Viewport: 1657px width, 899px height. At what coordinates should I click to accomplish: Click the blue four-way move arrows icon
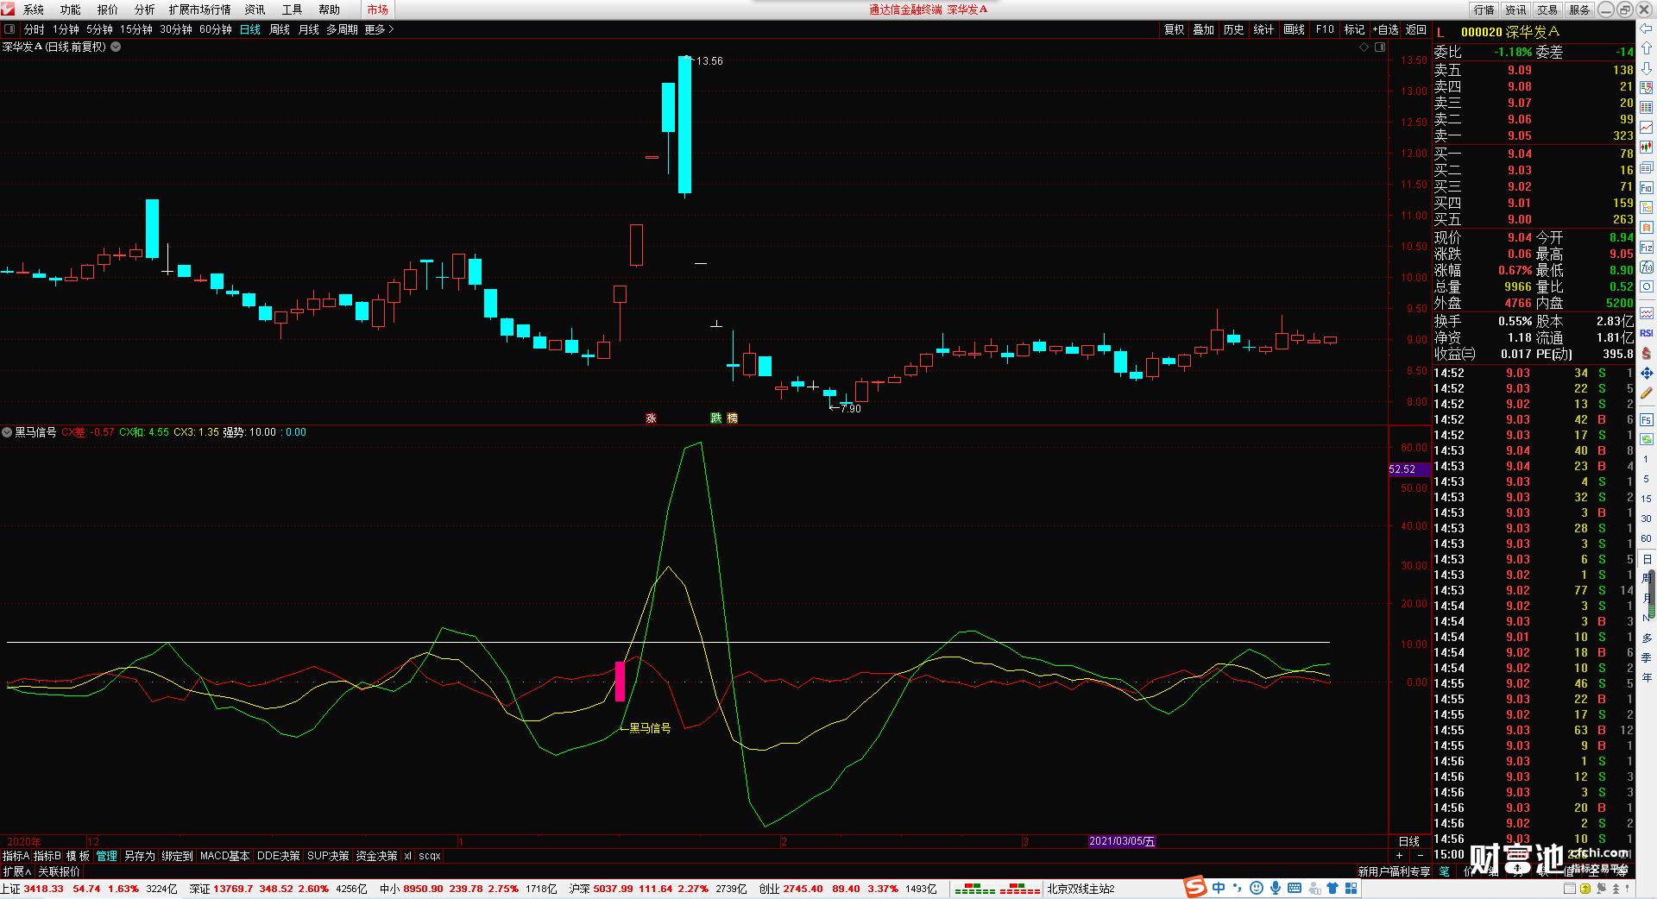click(x=1647, y=373)
